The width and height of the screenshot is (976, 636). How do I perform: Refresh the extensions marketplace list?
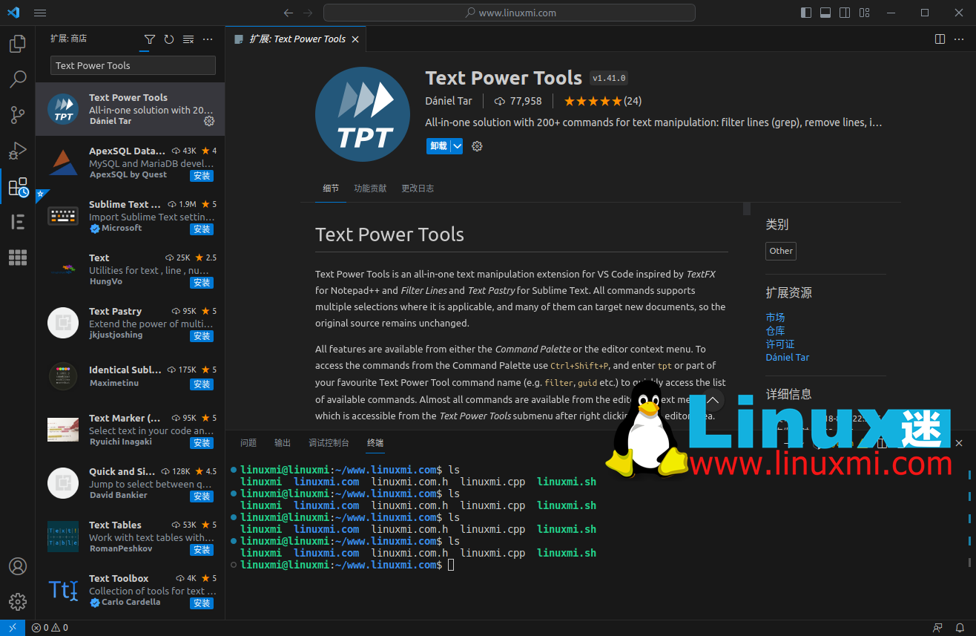coord(169,39)
